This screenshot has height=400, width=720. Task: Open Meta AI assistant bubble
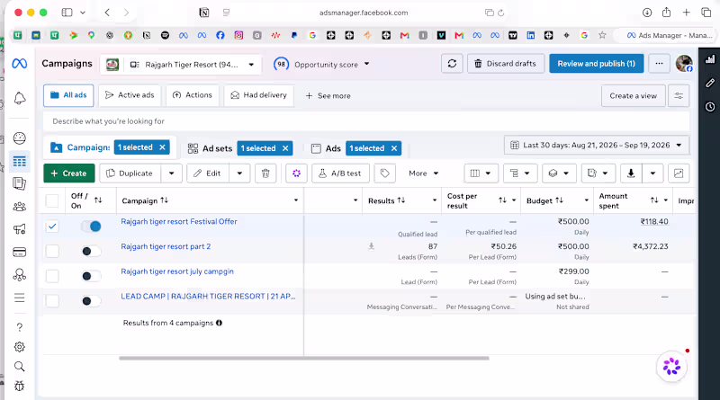coord(671,366)
